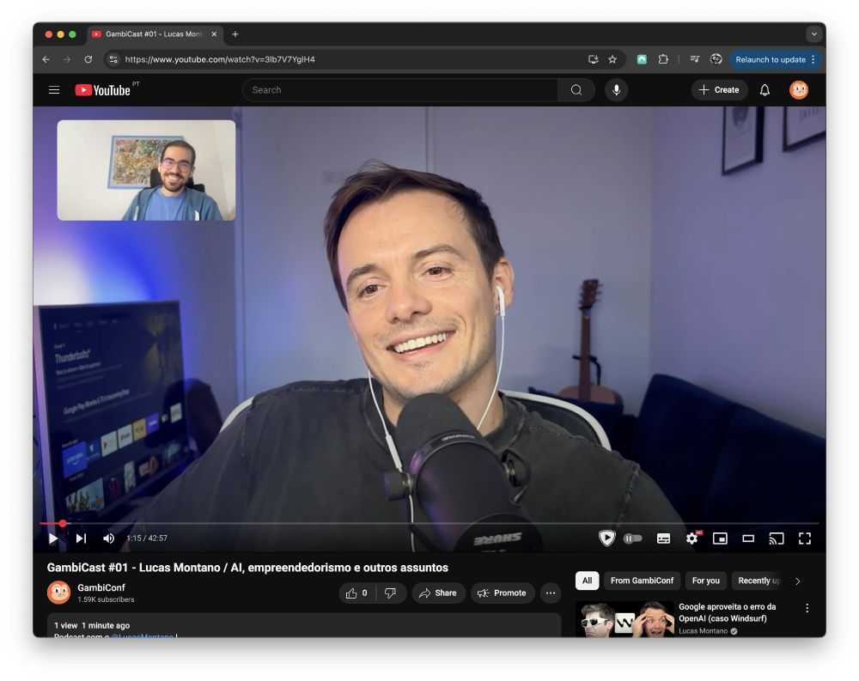Open media controls in toolbar
Screen dimensions: 859x681
point(695,59)
